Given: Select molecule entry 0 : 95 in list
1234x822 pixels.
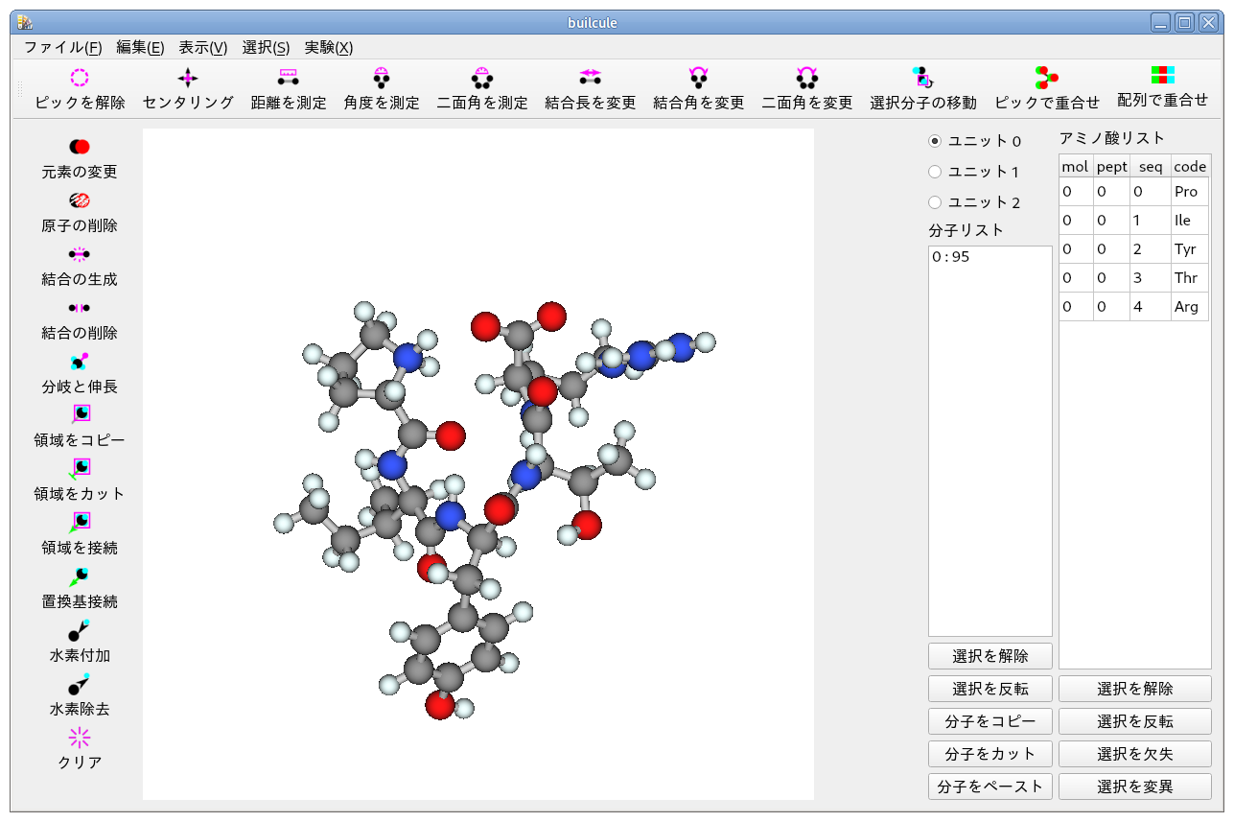Looking at the screenshot, I should tap(950, 257).
